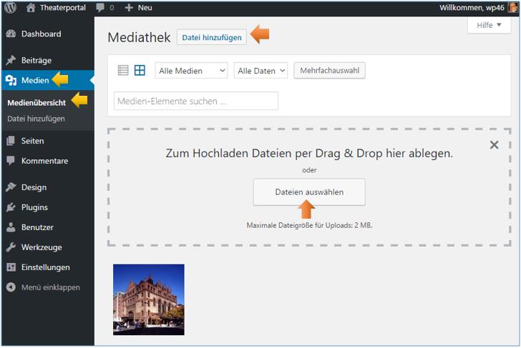
Task: Open Einstellungen in the sidebar
Action: click(45, 267)
